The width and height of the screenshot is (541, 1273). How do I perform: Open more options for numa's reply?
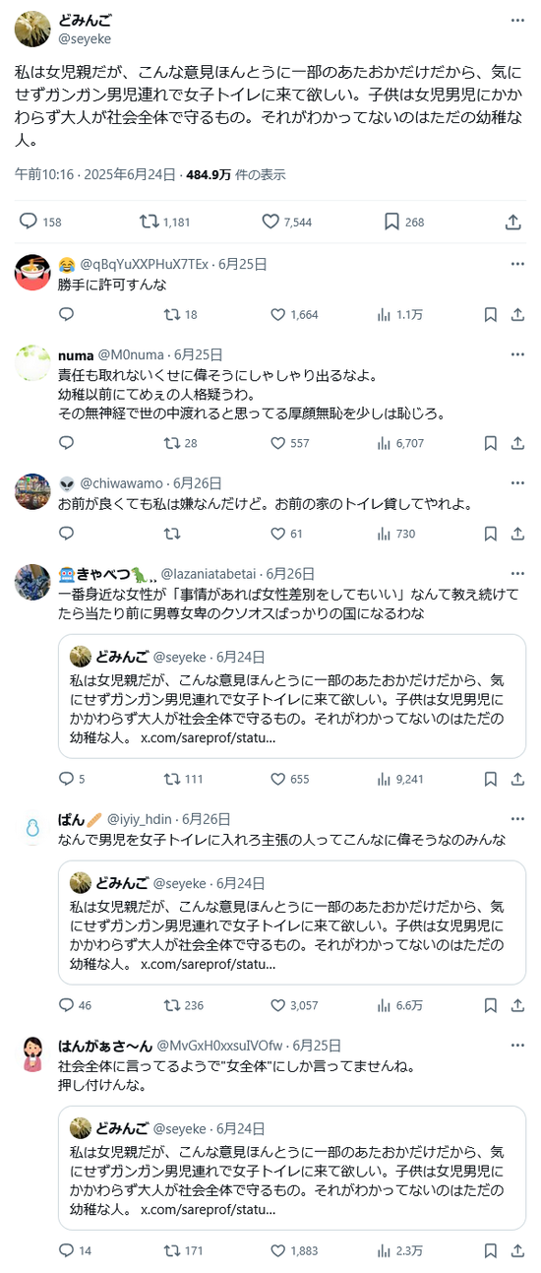click(x=516, y=354)
